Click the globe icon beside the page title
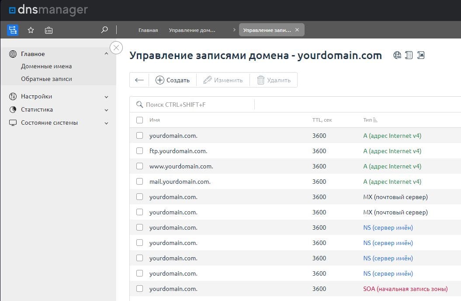Image resolution: width=461 pixels, height=301 pixels. click(x=397, y=55)
